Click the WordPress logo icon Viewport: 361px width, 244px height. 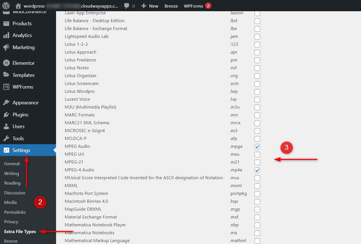pos(6,6)
